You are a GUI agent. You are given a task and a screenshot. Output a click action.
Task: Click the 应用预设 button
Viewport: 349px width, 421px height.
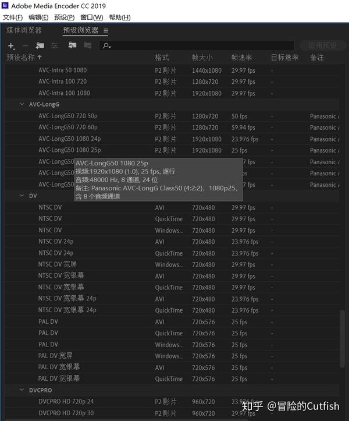point(322,45)
